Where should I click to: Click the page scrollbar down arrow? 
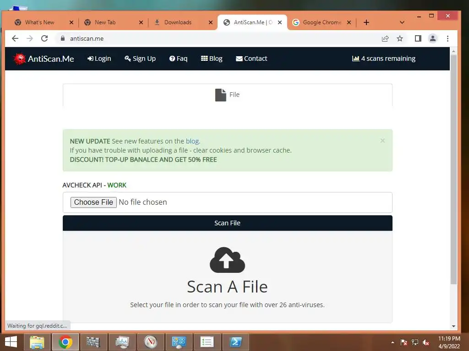[453, 326]
